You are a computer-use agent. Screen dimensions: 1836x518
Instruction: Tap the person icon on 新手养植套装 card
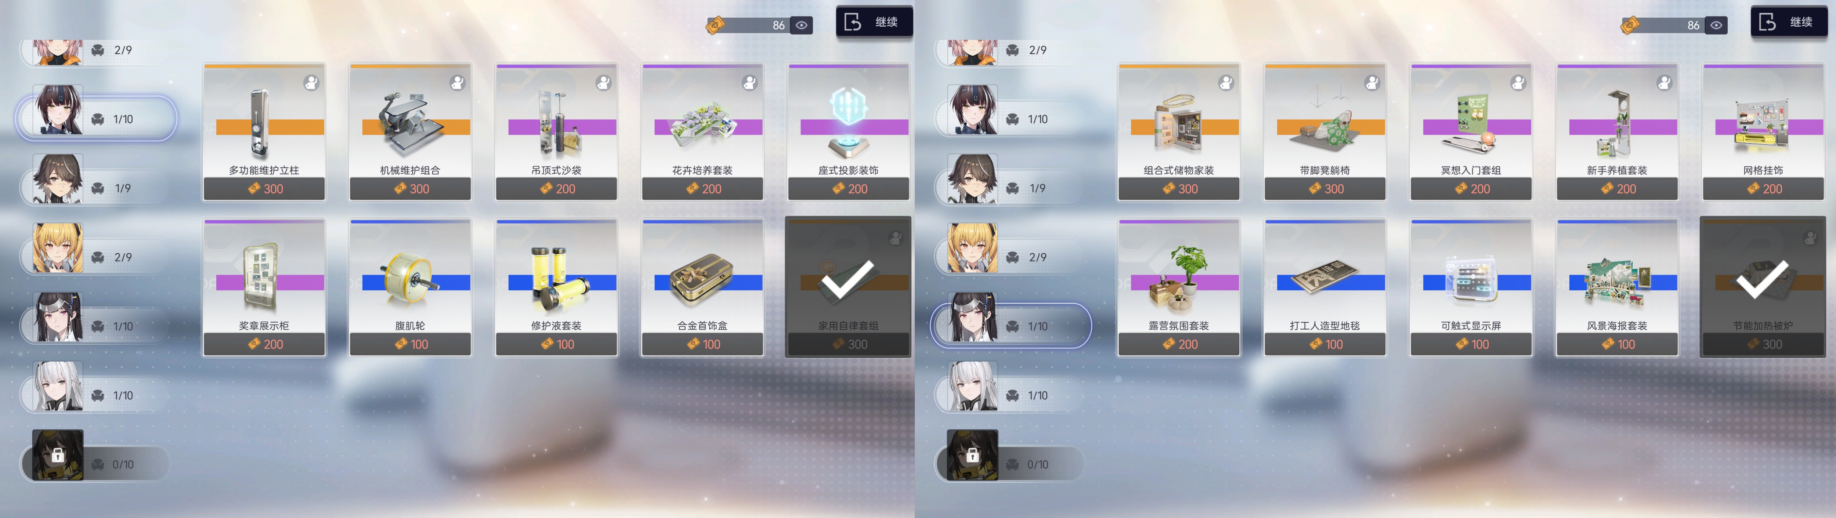coord(1664,83)
